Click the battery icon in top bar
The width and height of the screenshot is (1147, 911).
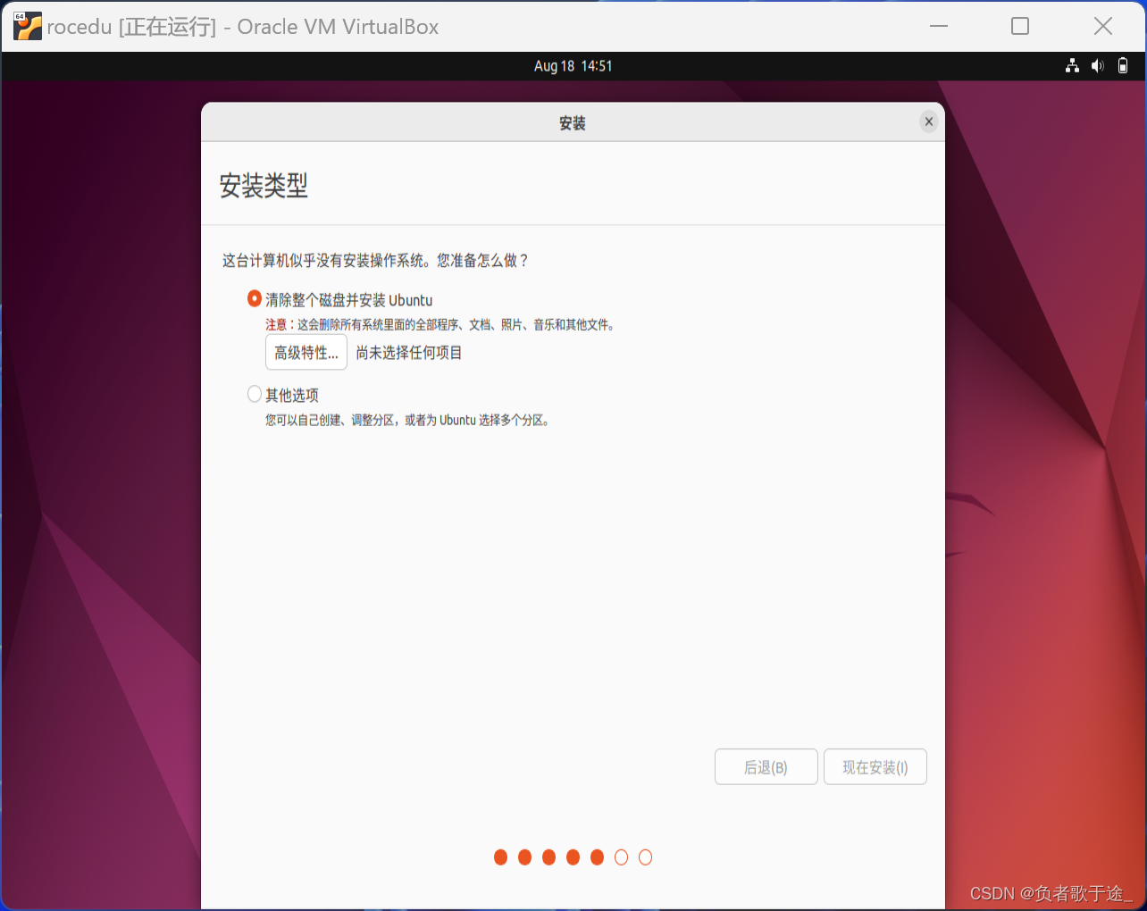(x=1123, y=65)
